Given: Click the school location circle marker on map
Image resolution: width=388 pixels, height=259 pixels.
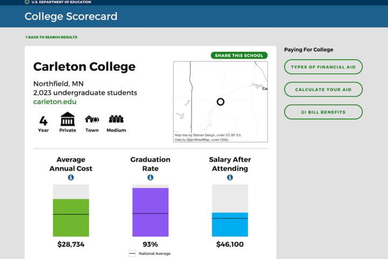Looking at the screenshot, I should (220, 101).
